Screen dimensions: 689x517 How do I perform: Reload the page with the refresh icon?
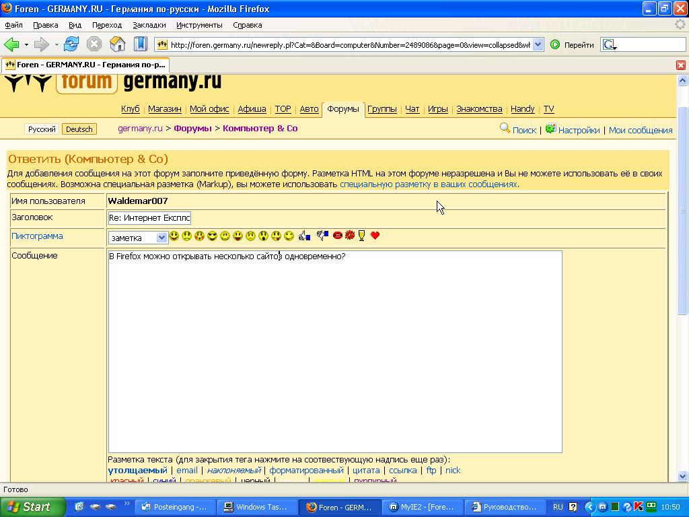[x=71, y=44]
